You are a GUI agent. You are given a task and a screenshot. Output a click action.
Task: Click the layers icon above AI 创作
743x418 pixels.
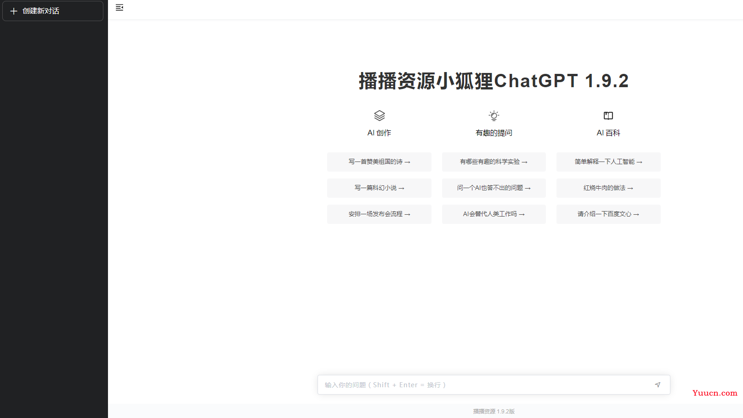(x=379, y=116)
